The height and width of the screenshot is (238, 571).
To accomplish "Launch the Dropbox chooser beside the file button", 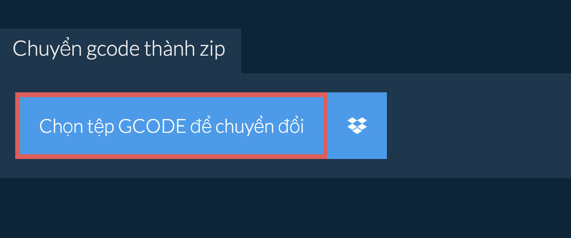I will pos(357,126).
